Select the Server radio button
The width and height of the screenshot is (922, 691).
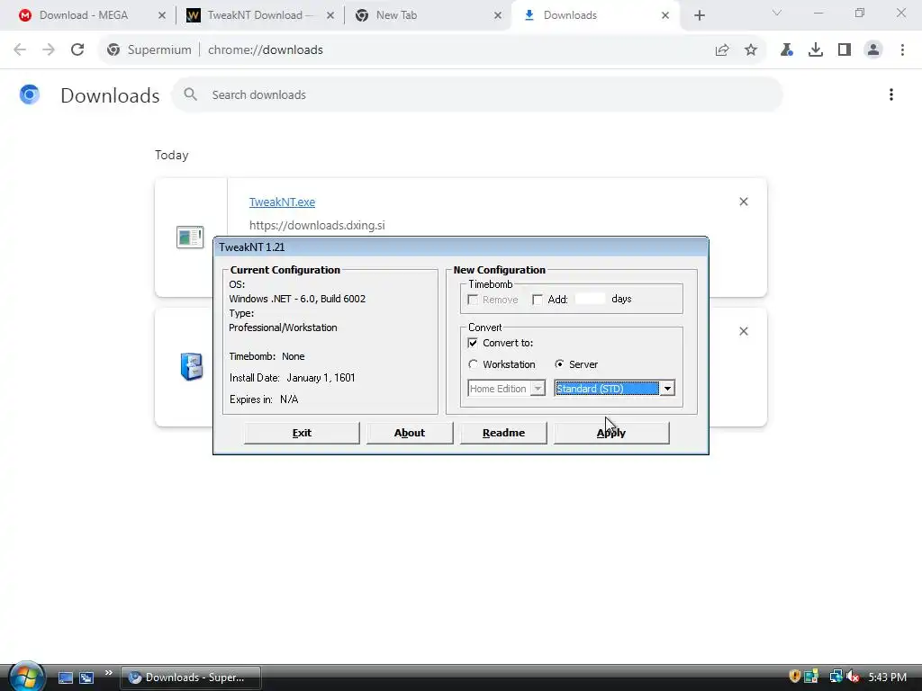559,364
